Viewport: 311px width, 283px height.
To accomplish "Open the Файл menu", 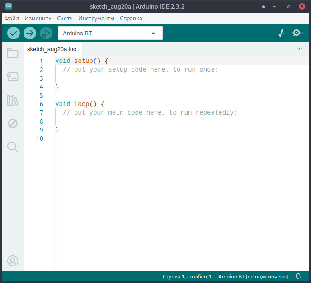I will click(12, 19).
